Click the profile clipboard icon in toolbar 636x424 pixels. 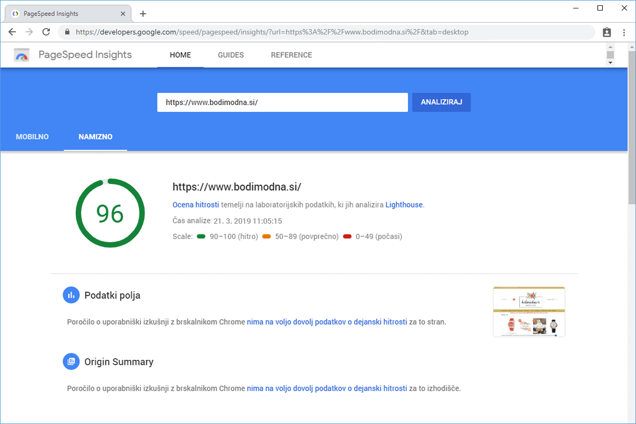pos(607,32)
